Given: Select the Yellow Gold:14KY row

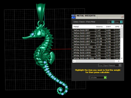Looking at the screenshot, I should pyautogui.click(x=96, y=36).
